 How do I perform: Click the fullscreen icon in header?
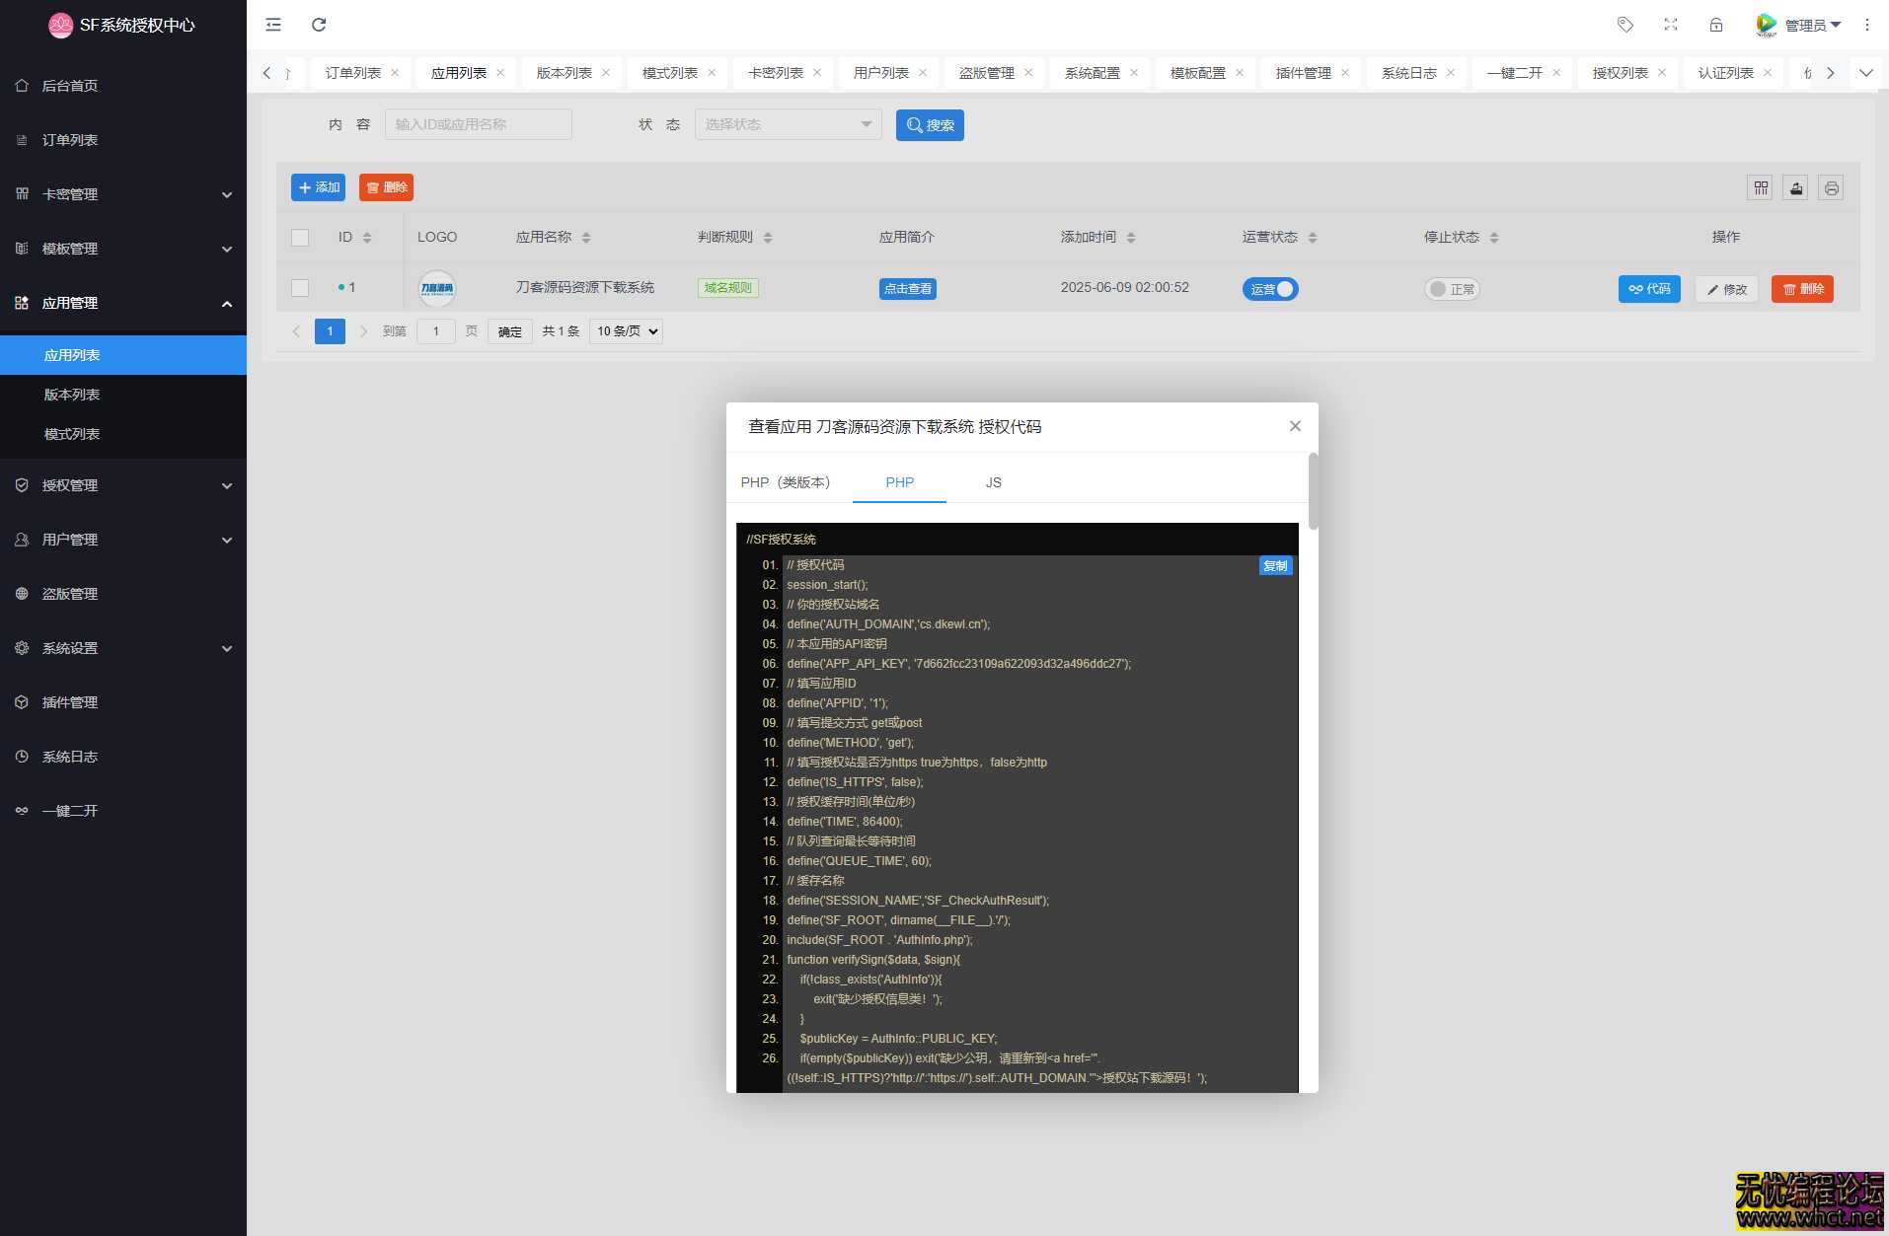tap(1671, 25)
